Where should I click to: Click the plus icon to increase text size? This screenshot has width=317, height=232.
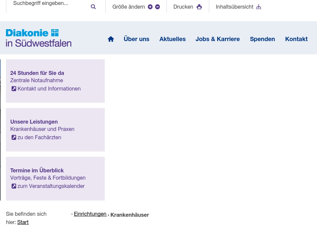tap(150, 7)
